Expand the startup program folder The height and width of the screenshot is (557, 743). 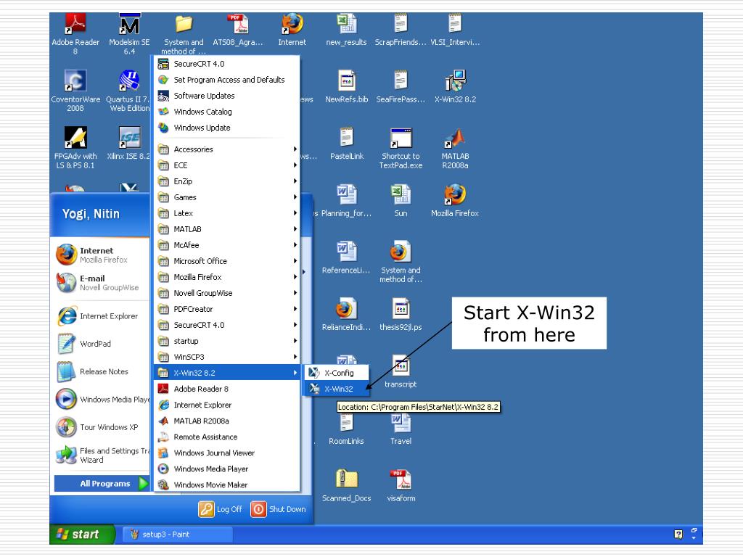[x=227, y=341]
